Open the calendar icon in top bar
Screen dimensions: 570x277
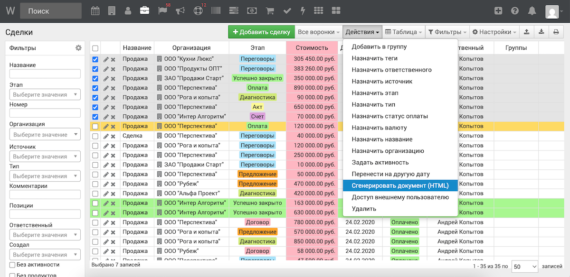click(95, 11)
